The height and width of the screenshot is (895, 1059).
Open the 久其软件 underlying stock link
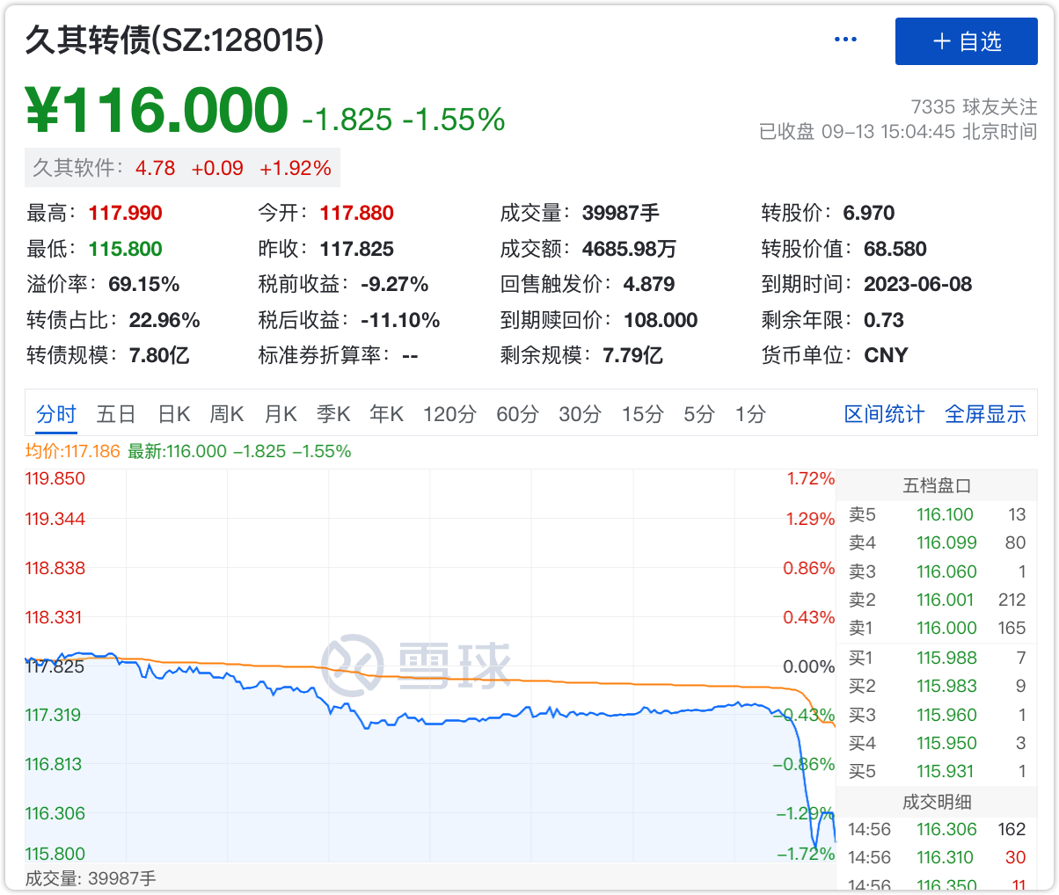pyautogui.click(x=182, y=168)
